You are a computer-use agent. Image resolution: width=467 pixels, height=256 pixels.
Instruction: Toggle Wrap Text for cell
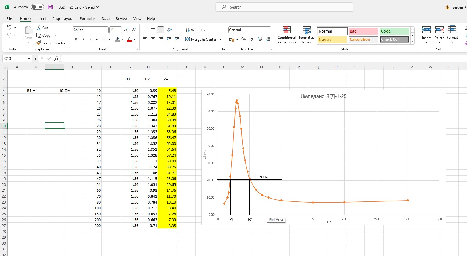(x=196, y=30)
